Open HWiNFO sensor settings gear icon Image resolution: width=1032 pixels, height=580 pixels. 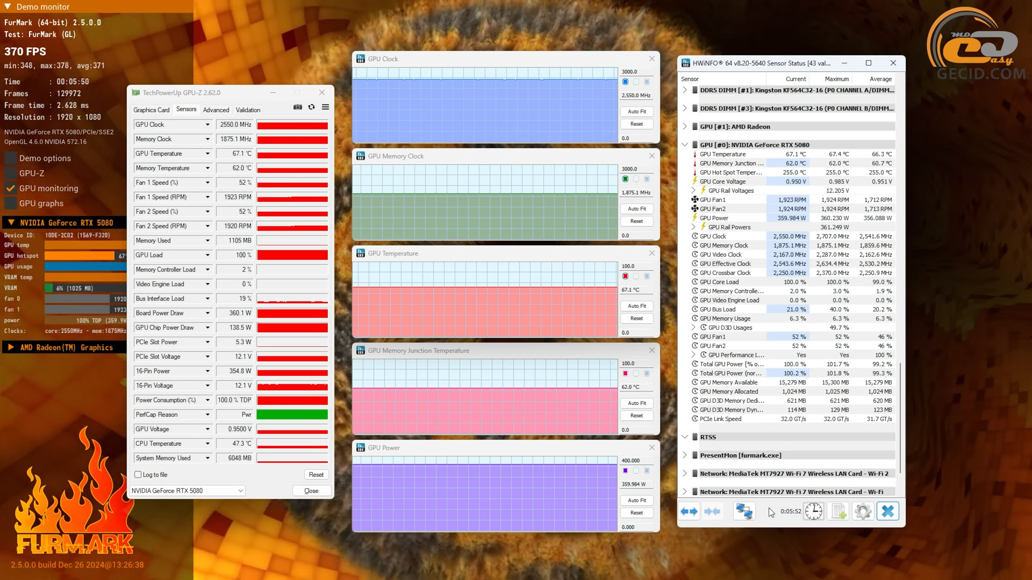863,511
